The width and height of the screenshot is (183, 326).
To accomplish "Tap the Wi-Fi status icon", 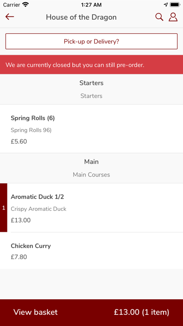I will (26, 5).
